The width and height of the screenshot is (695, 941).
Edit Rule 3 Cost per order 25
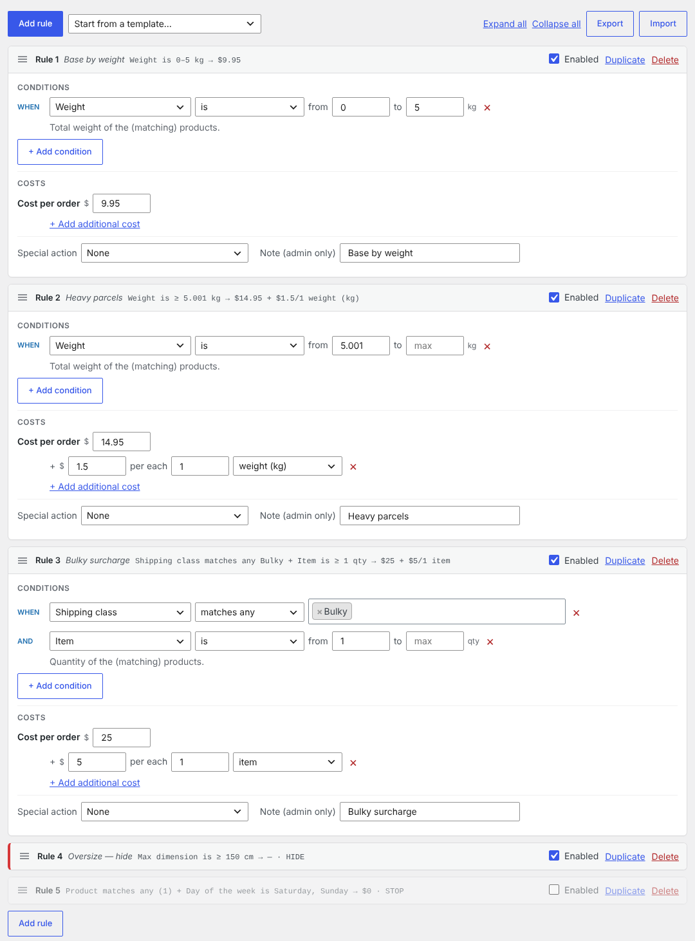coord(122,738)
